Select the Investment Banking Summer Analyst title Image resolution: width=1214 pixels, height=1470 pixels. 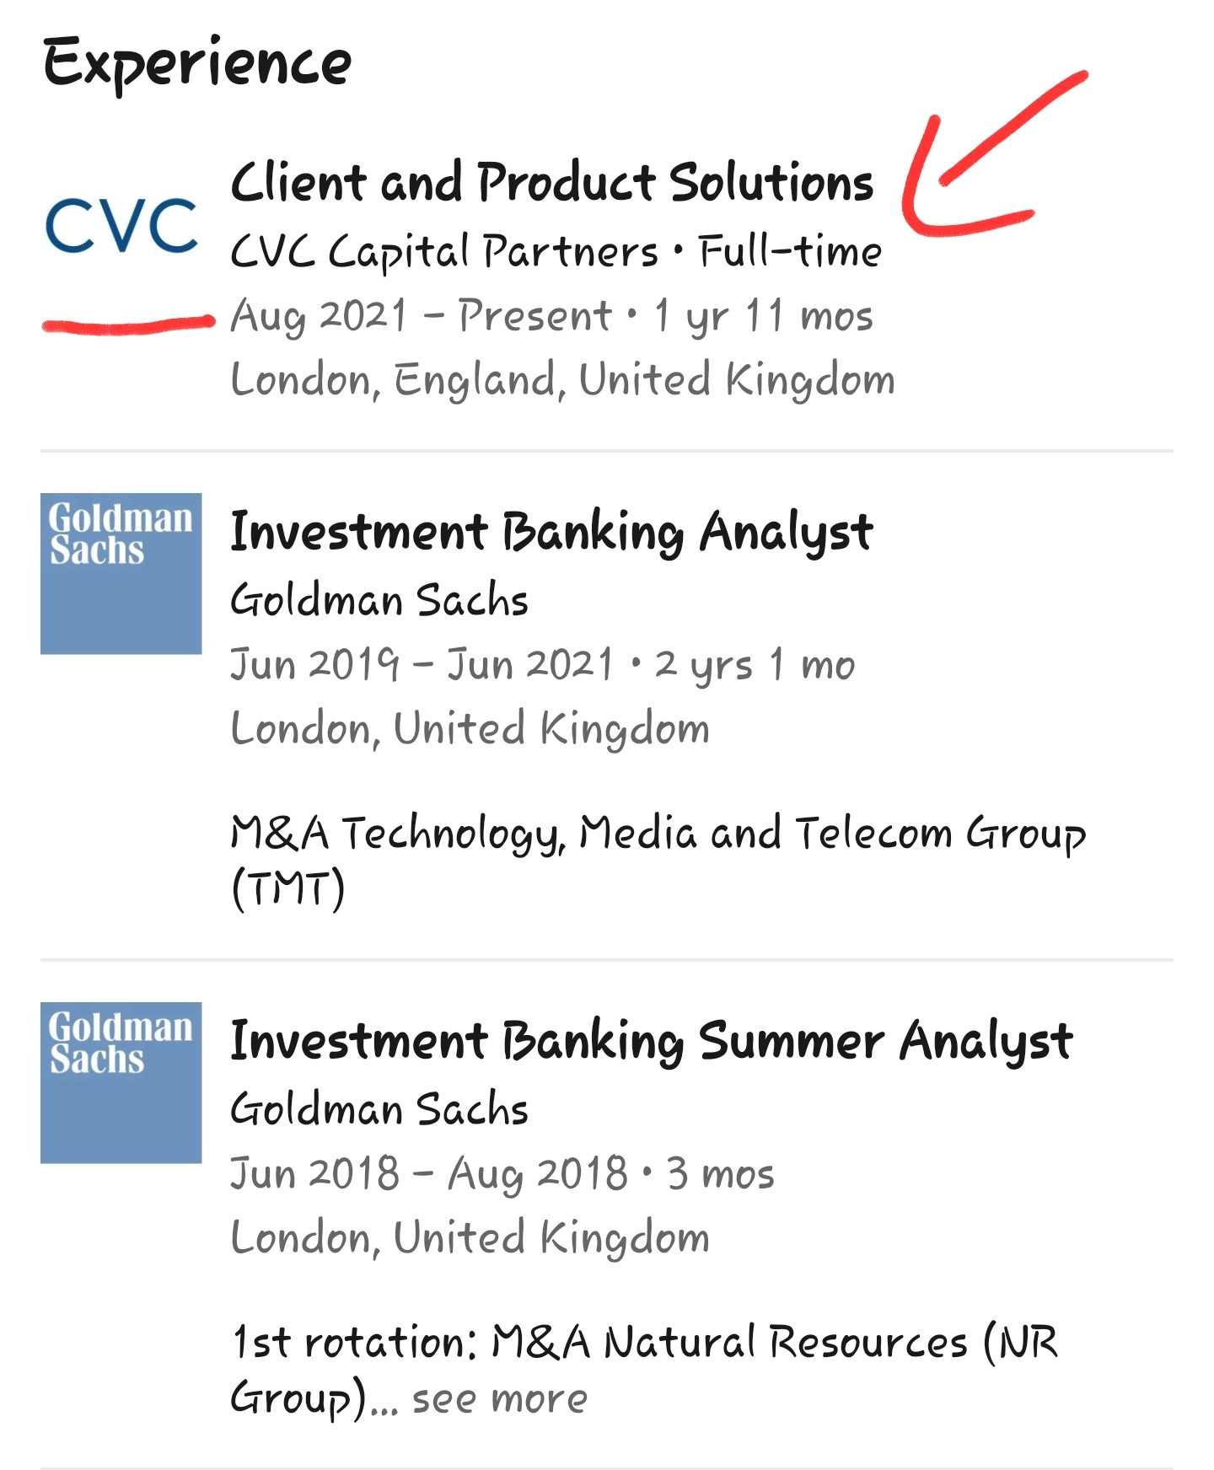point(651,1041)
